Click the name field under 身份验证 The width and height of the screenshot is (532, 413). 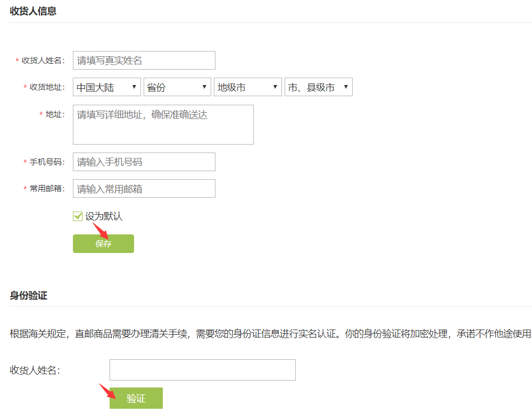click(x=202, y=370)
